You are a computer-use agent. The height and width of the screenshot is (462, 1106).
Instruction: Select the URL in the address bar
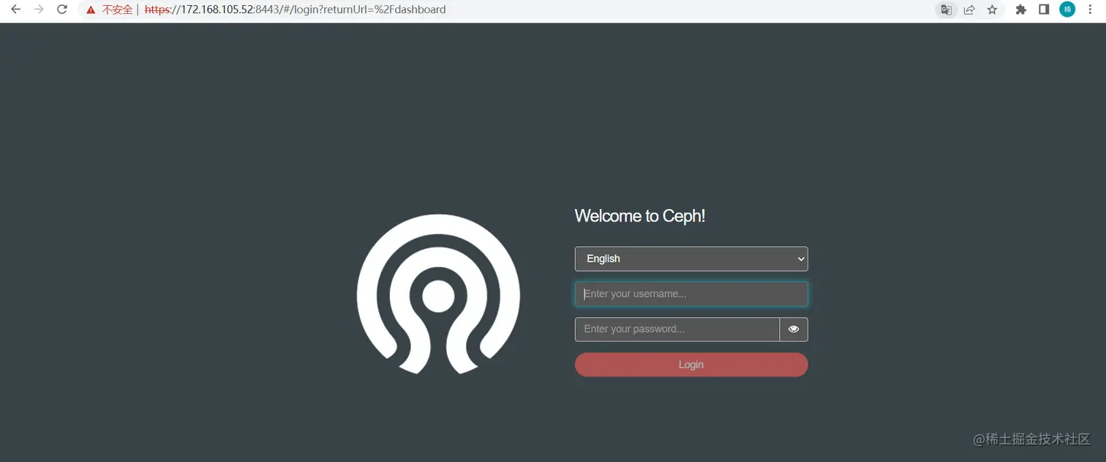[295, 10]
